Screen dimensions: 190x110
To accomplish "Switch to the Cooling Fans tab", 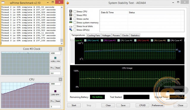I will (x=94, y=35).
